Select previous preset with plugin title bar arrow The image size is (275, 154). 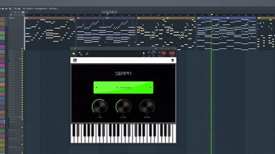pyautogui.click(x=166, y=48)
